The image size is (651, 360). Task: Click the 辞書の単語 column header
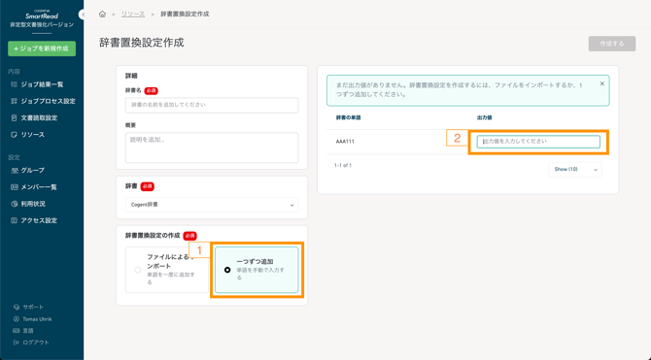point(349,117)
